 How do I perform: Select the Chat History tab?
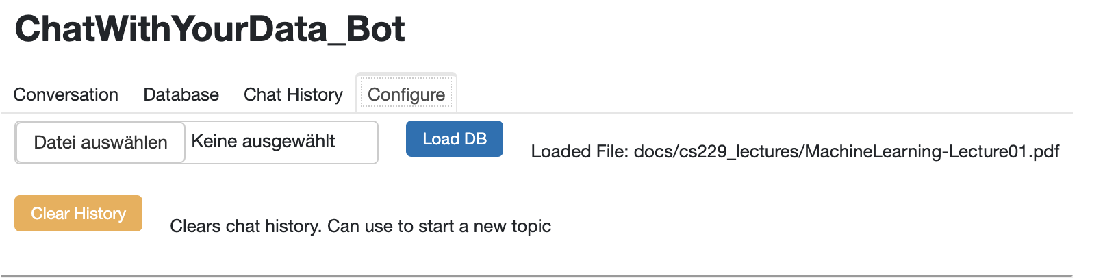click(293, 94)
